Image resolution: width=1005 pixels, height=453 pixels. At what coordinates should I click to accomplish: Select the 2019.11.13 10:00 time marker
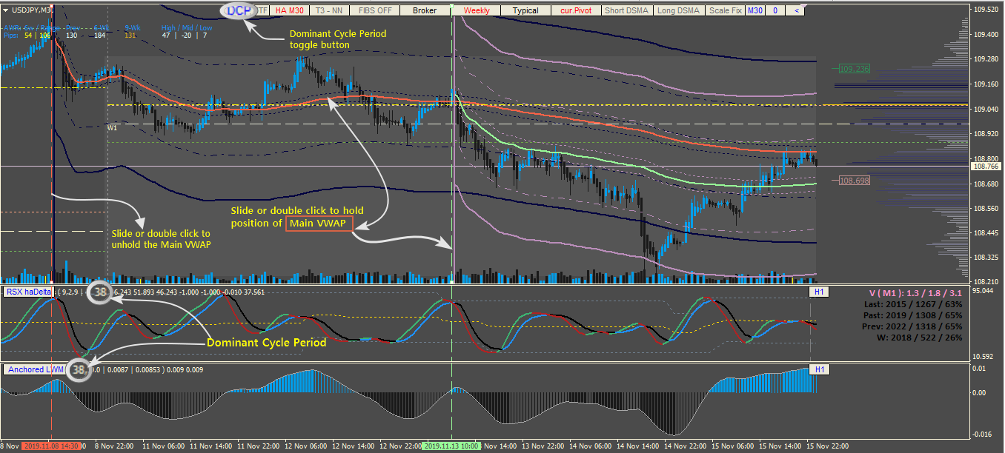pos(451,446)
